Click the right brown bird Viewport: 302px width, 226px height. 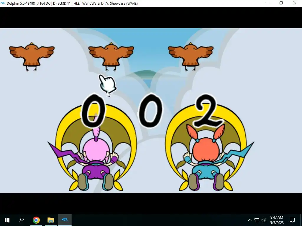click(x=191, y=57)
